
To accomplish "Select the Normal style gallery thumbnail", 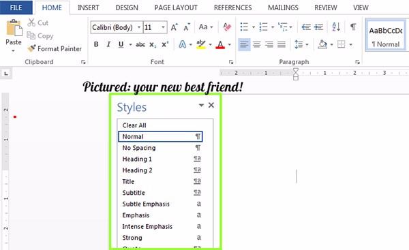I will coord(386,35).
